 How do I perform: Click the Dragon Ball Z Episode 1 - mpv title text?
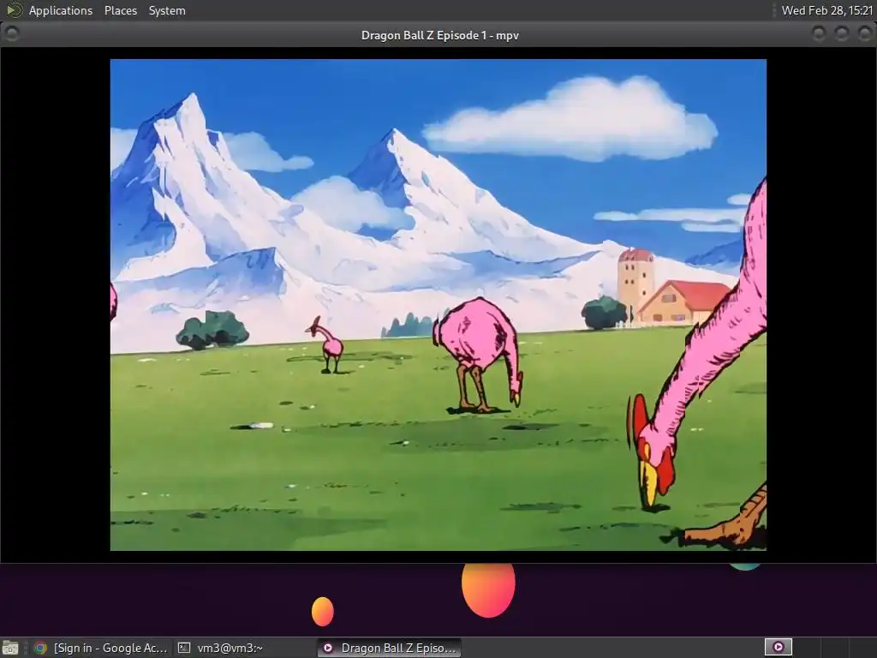(x=439, y=35)
